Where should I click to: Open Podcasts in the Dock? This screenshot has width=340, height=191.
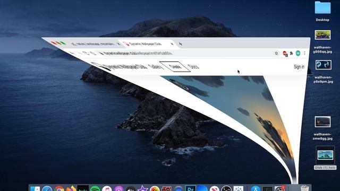coord(119,188)
